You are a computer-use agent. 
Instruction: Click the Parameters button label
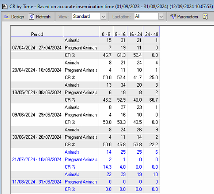188,17
